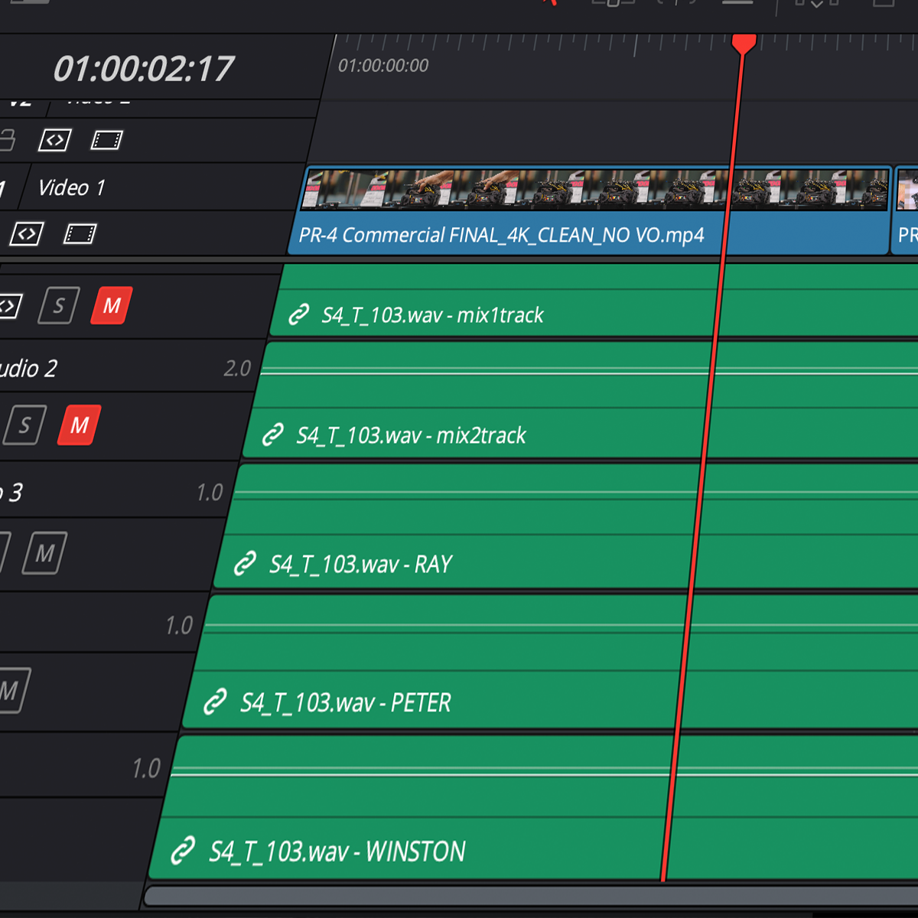918x918 pixels.
Task: Click the horizontal timeline scrollbar
Action: (x=528, y=896)
